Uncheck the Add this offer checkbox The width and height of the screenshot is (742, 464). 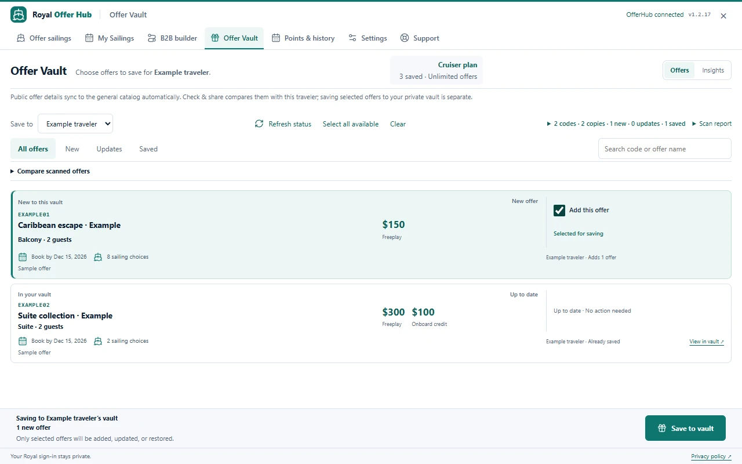click(x=559, y=210)
